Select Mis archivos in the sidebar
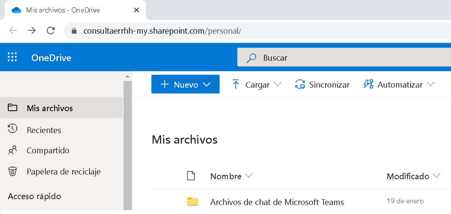Screen dimensions: 451x214 click(61, 108)
